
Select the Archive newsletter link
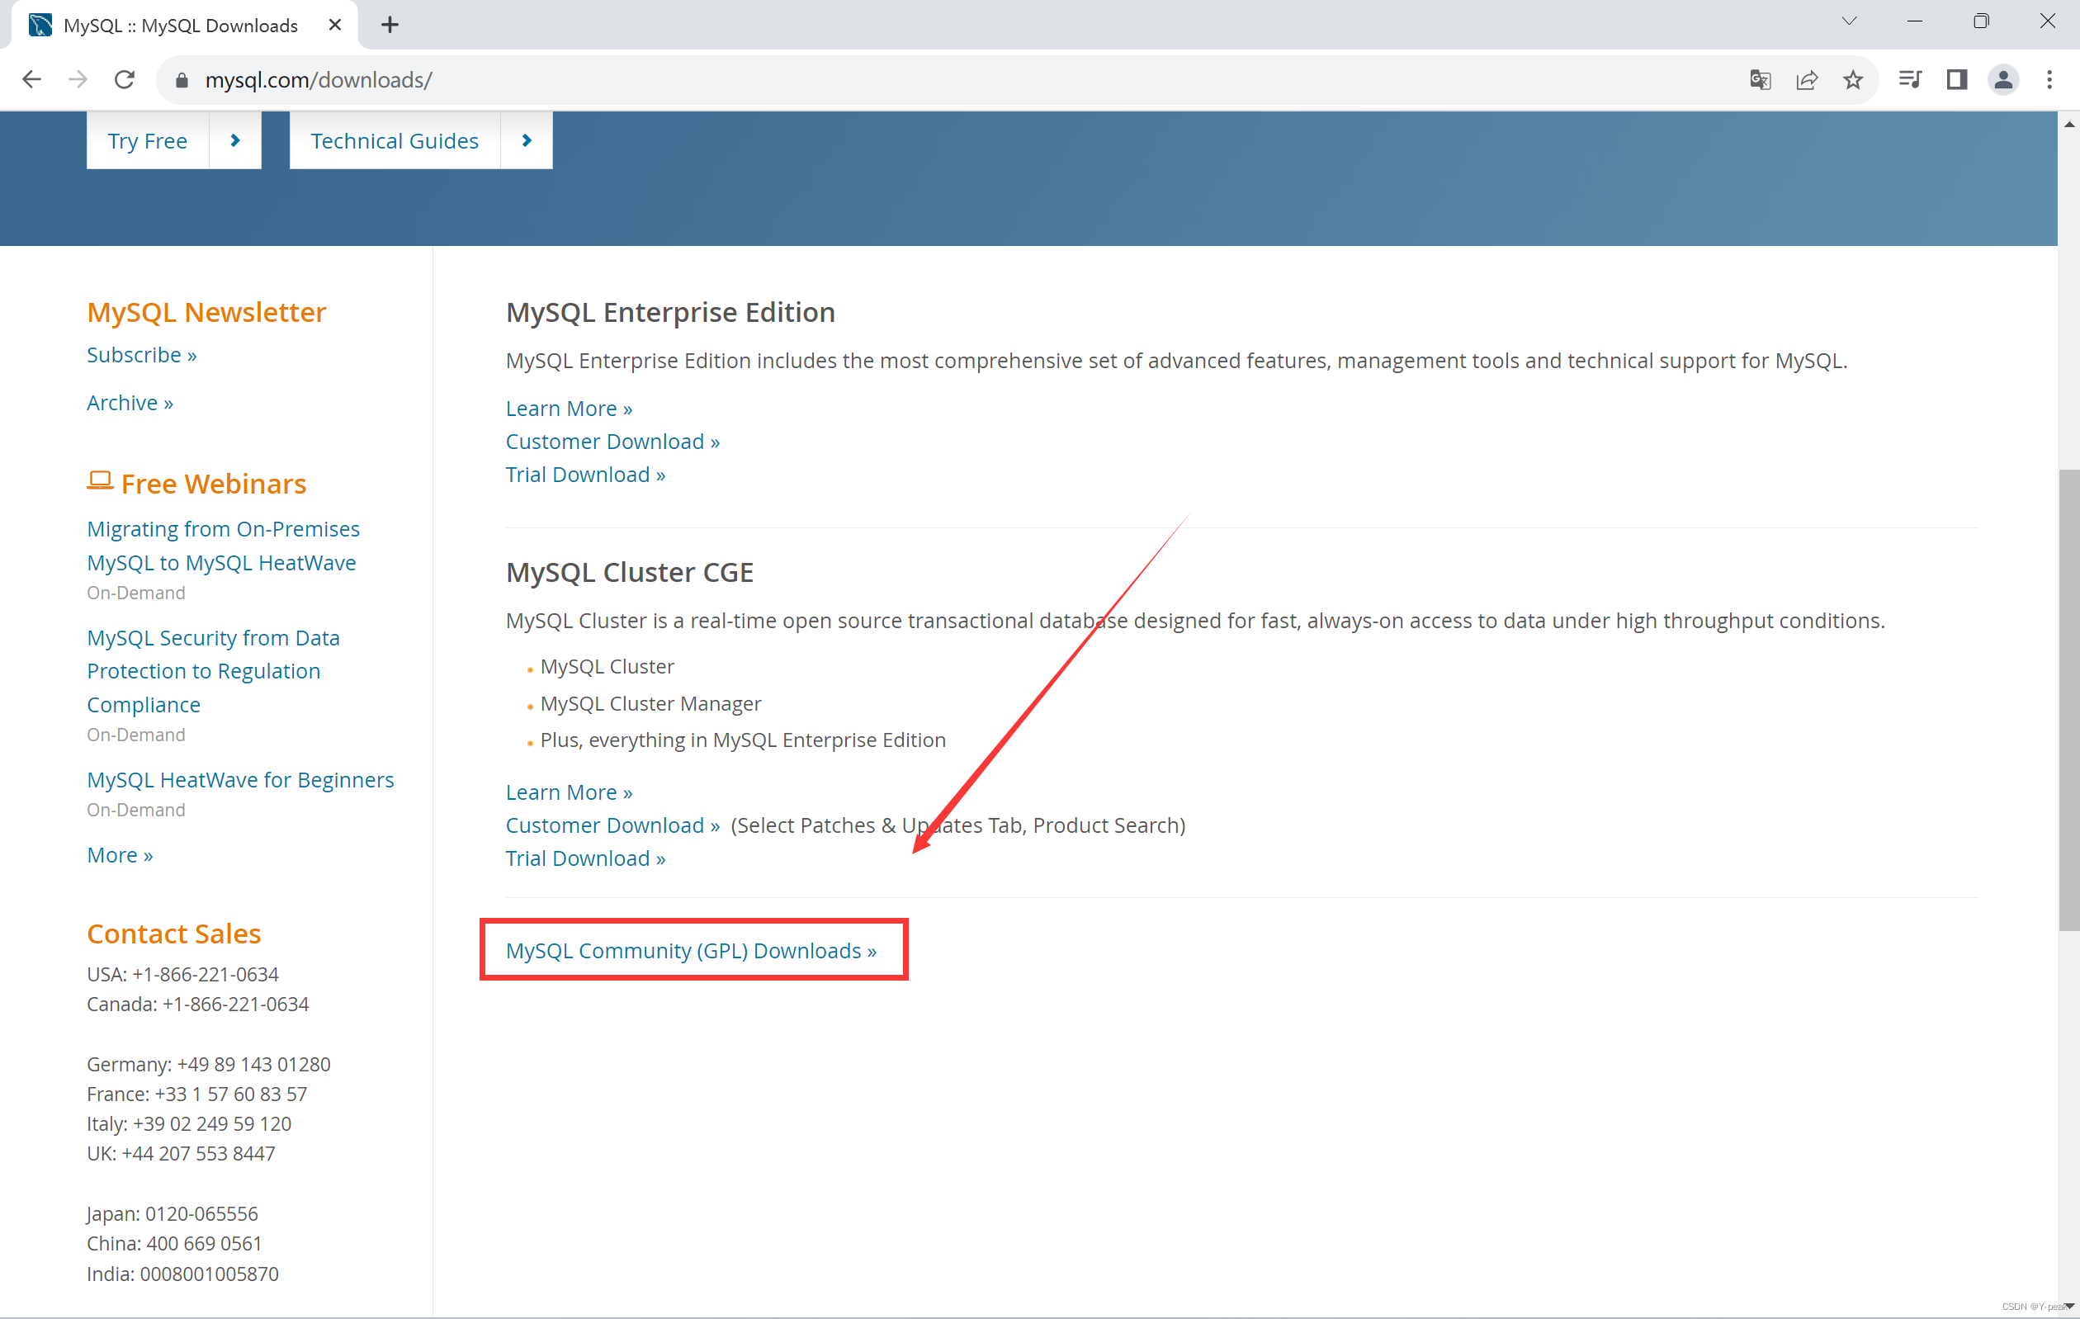129,402
